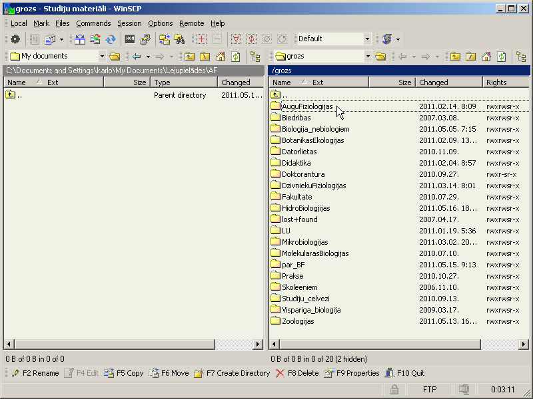533x399 pixels.
Task: Open the grozs remote directory dropdown
Action: click(x=368, y=57)
